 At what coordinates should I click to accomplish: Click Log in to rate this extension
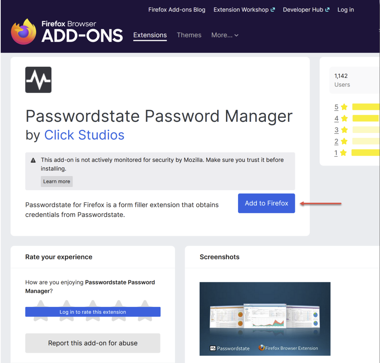(93, 312)
